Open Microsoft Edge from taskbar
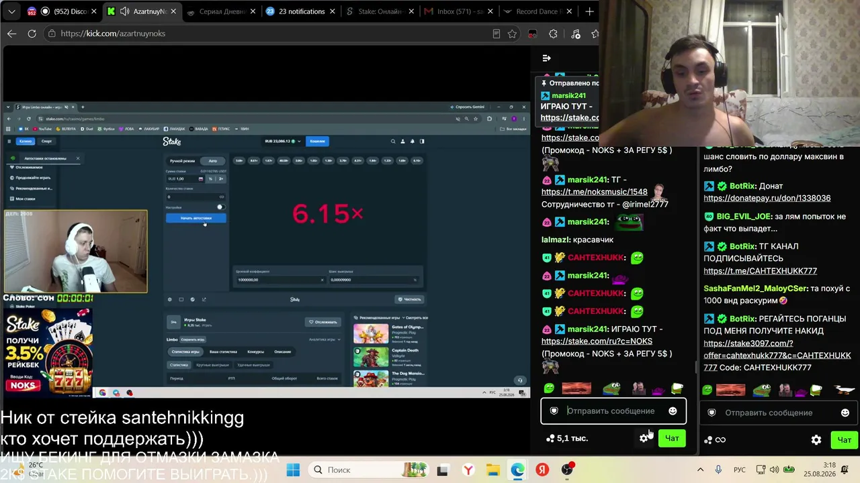860x483 pixels. click(x=517, y=470)
